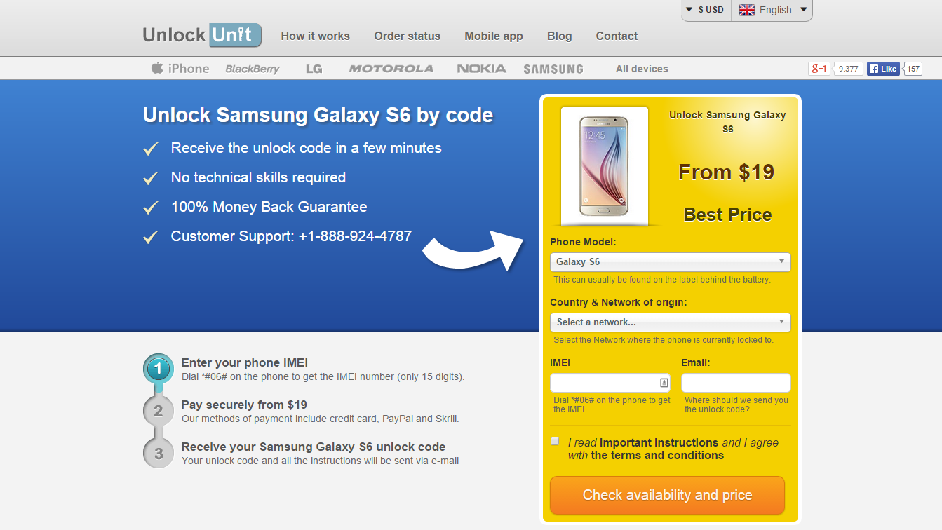The width and height of the screenshot is (942, 530).
Task: Select the BlackBerry brand logo
Action: [x=252, y=69]
